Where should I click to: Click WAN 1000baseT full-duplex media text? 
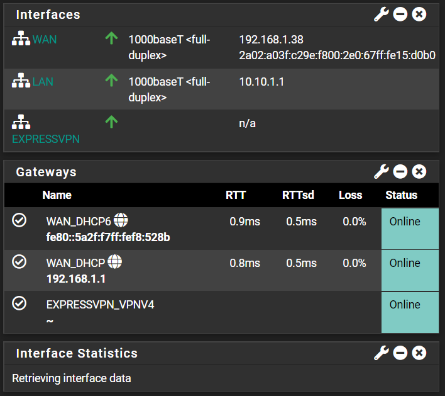[x=170, y=47]
